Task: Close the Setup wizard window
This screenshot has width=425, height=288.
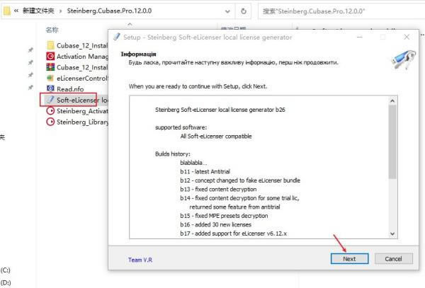Action: [x=407, y=37]
